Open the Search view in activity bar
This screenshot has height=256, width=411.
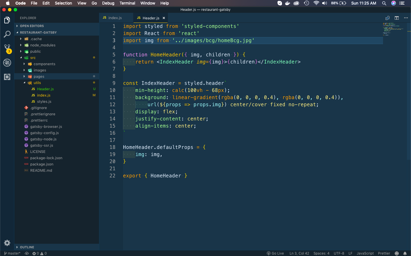point(7,34)
